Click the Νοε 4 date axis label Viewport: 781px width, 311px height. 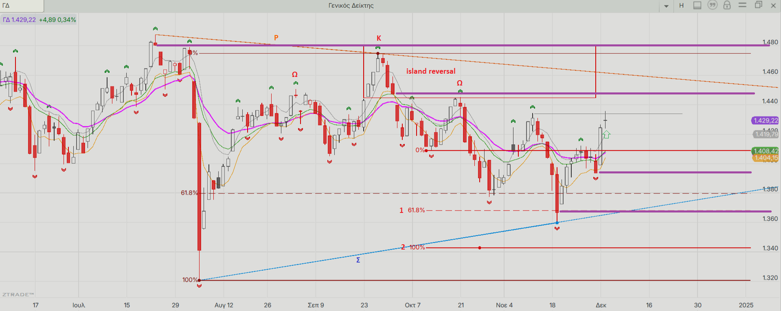point(504,305)
